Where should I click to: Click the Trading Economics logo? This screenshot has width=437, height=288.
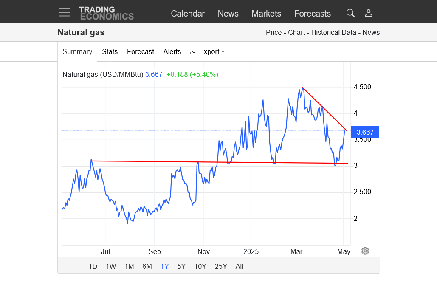click(106, 13)
